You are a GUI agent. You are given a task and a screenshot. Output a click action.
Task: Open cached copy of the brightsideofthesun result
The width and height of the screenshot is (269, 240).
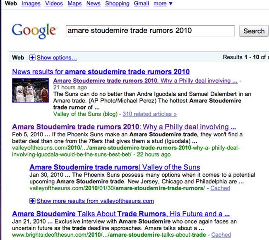(221, 235)
